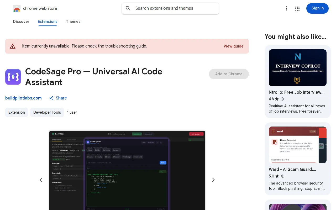Viewport: 336px width, 210px height.
Task: Click the Sign in button
Action: click(317, 8)
